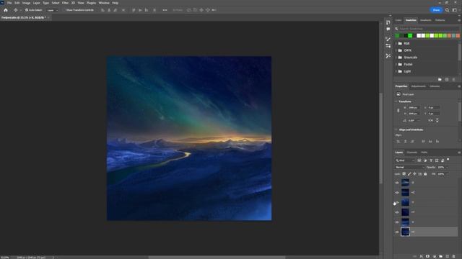Open layer filter Kind dropdown
462x259 pixels.
tap(405, 160)
